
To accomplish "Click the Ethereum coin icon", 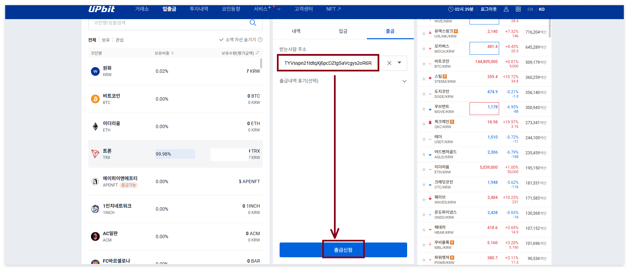I will pos(95,126).
